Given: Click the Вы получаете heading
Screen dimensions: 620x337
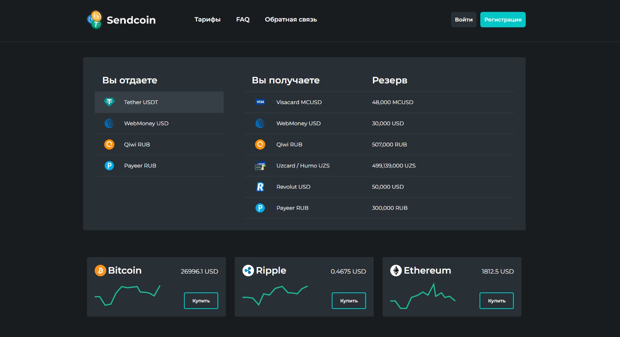Looking at the screenshot, I should [x=286, y=80].
